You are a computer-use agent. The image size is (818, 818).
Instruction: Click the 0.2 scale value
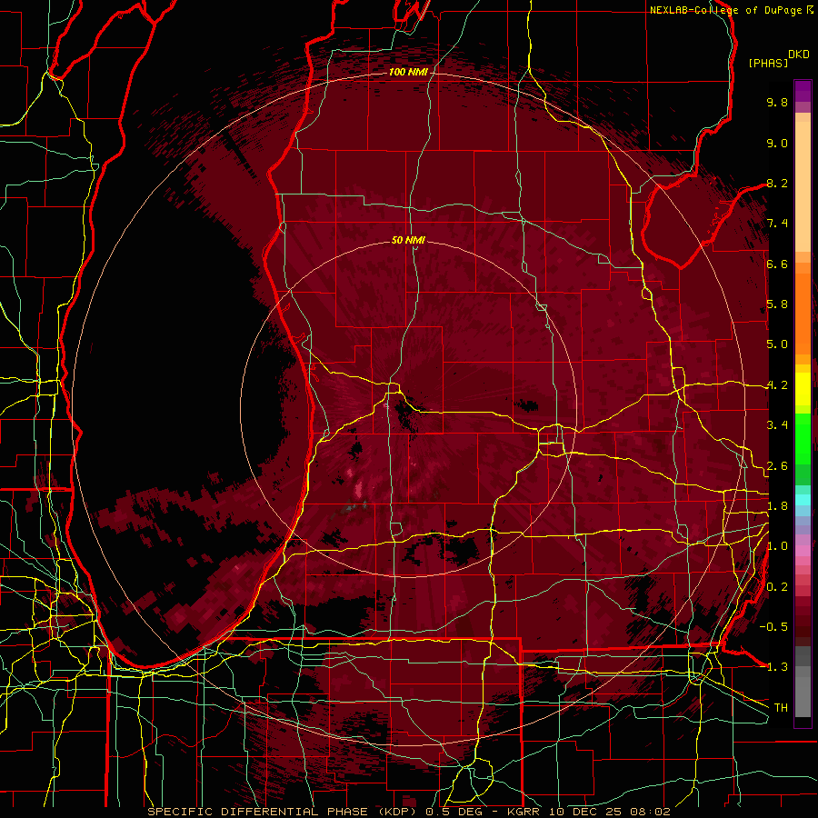pyautogui.click(x=777, y=587)
